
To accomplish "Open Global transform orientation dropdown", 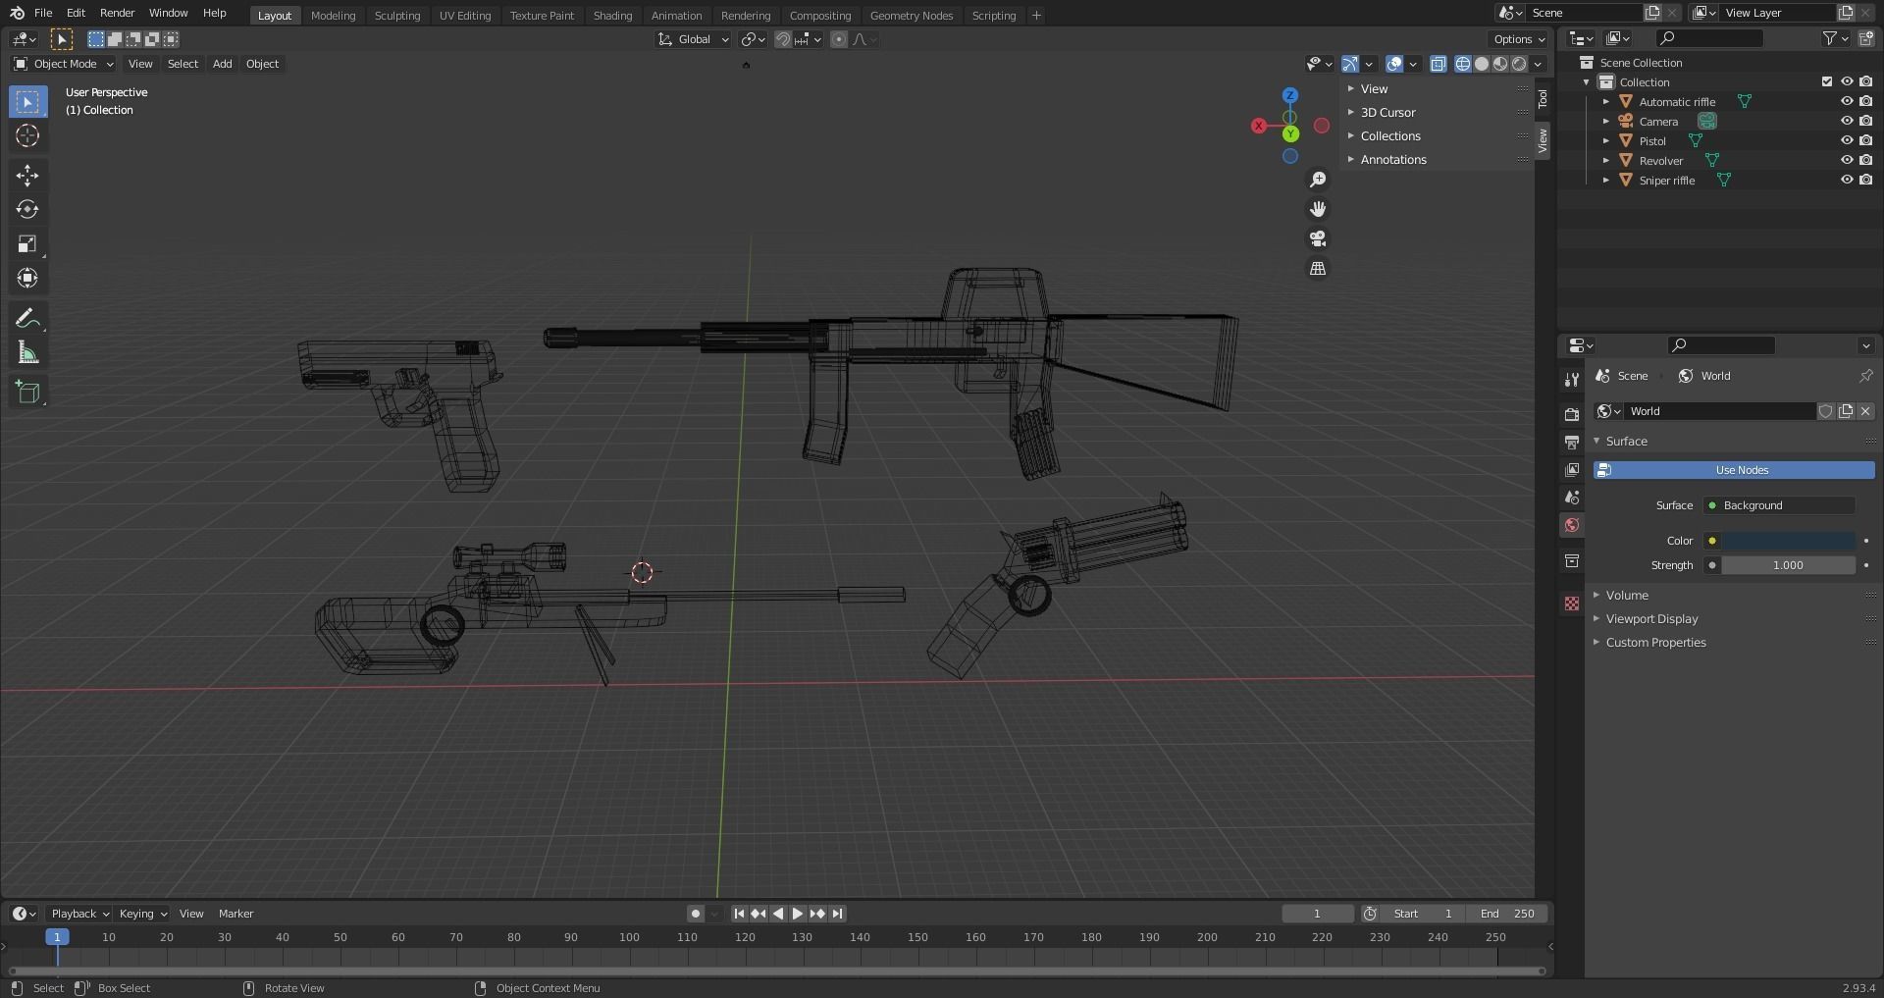I will pyautogui.click(x=694, y=39).
